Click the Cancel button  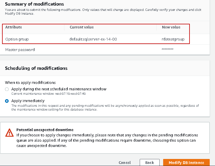click(125, 162)
